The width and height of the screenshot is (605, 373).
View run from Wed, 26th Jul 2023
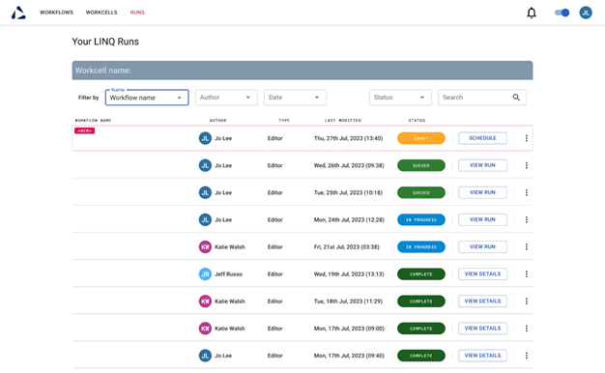click(482, 165)
